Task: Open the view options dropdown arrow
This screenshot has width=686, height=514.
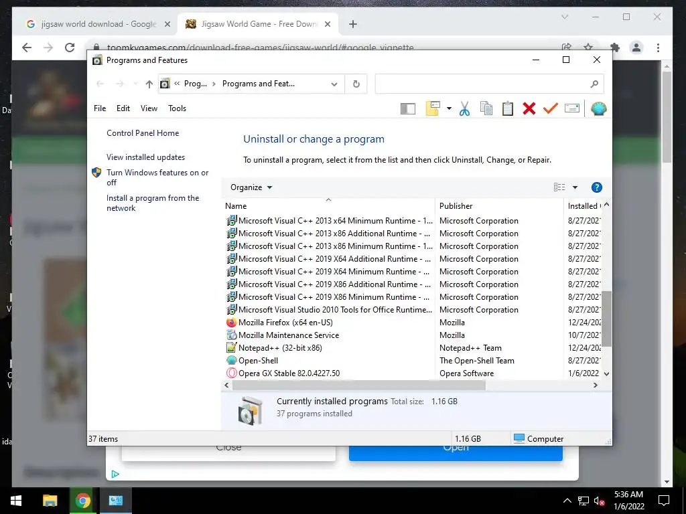Action: (x=575, y=187)
